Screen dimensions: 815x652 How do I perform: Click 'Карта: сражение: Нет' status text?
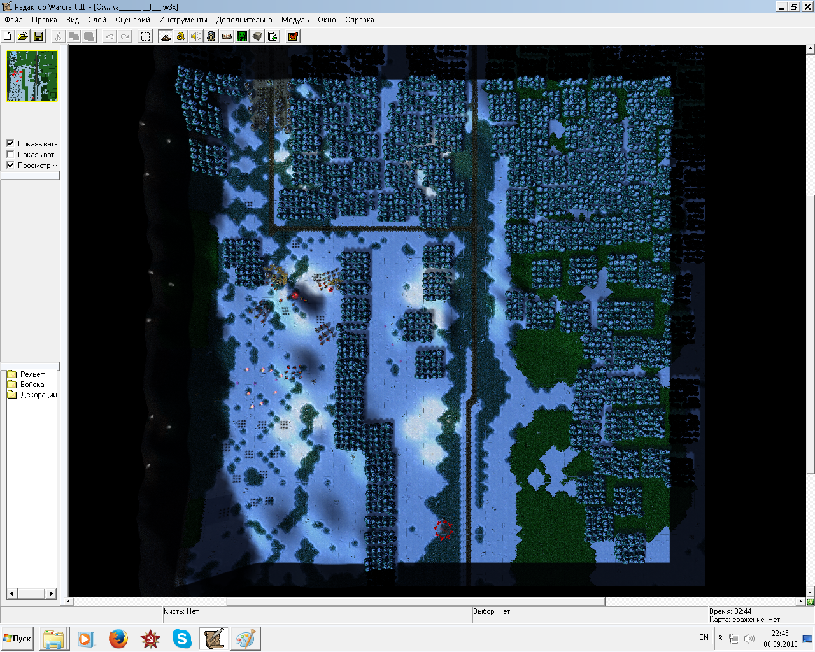(x=744, y=620)
